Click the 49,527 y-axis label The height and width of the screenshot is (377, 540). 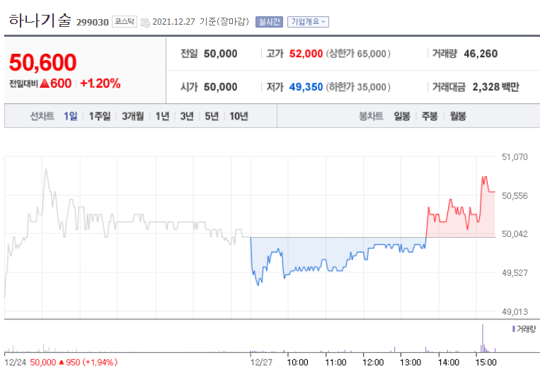coord(515,273)
